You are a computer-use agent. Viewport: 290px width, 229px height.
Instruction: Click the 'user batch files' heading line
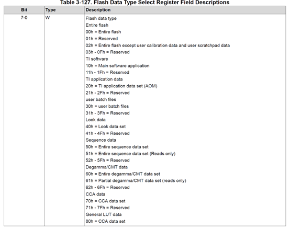coord(101,99)
